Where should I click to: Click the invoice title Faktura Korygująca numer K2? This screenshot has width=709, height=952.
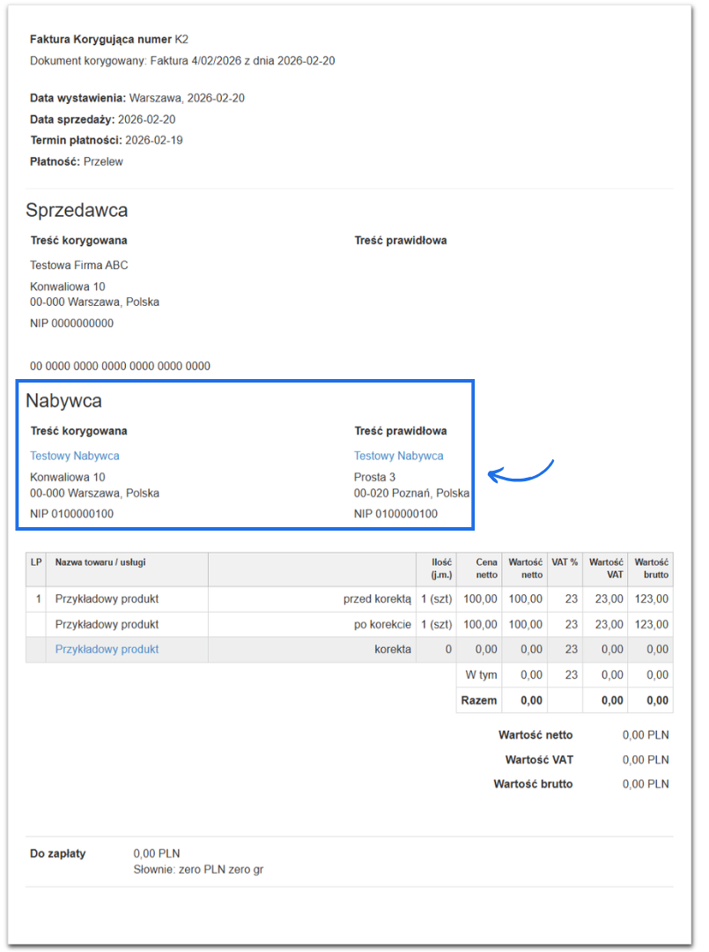pyautogui.click(x=109, y=40)
